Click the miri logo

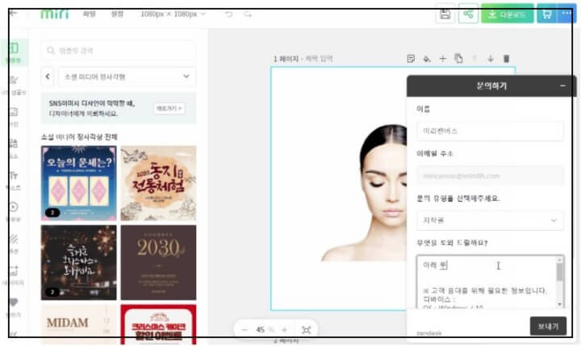click(x=55, y=14)
